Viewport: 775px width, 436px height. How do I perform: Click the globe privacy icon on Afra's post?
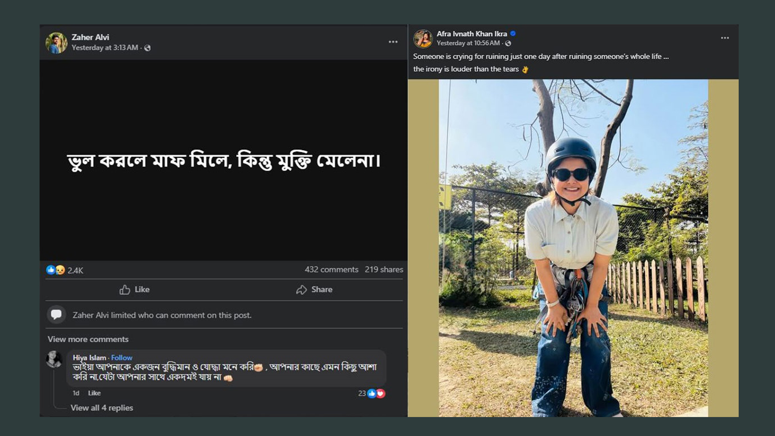[508, 43]
